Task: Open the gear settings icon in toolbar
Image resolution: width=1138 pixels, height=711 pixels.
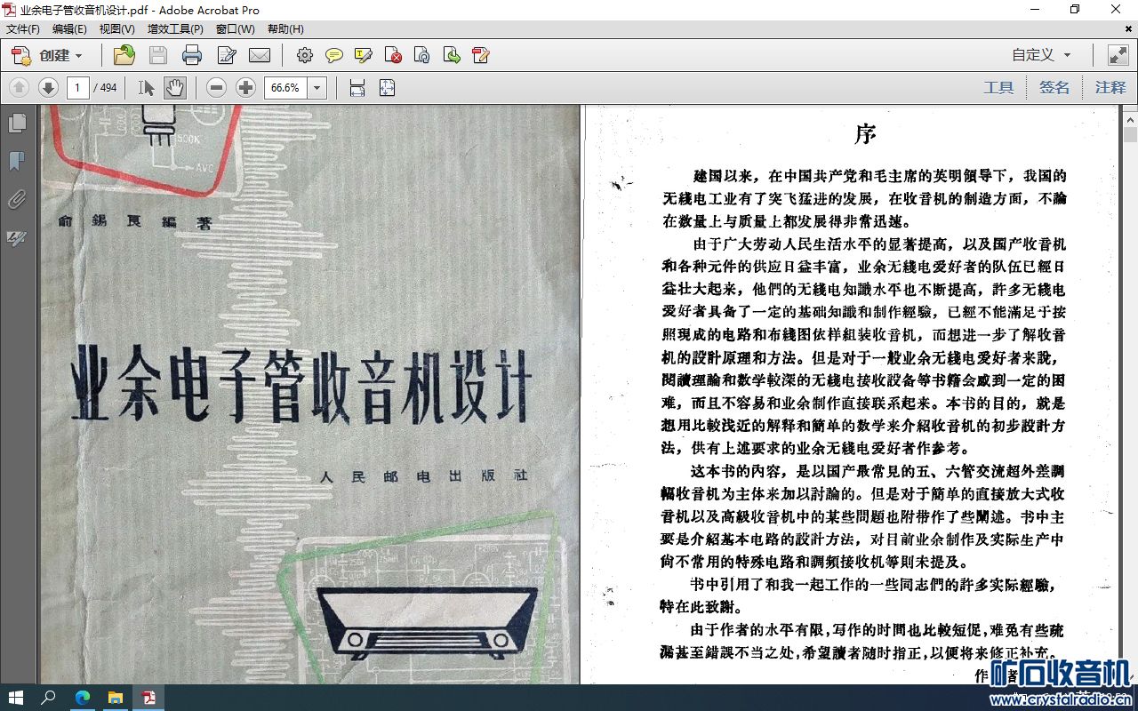Action: point(305,55)
